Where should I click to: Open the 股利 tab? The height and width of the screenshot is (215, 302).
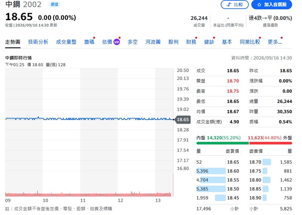(x=173, y=42)
